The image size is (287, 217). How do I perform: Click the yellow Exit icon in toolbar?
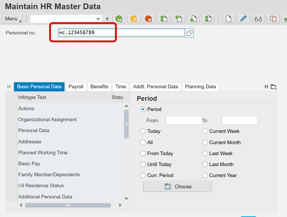click(x=134, y=19)
